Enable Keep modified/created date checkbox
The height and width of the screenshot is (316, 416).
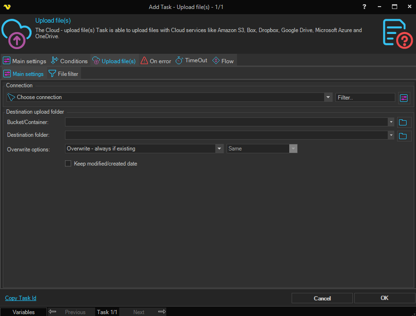point(68,164)
